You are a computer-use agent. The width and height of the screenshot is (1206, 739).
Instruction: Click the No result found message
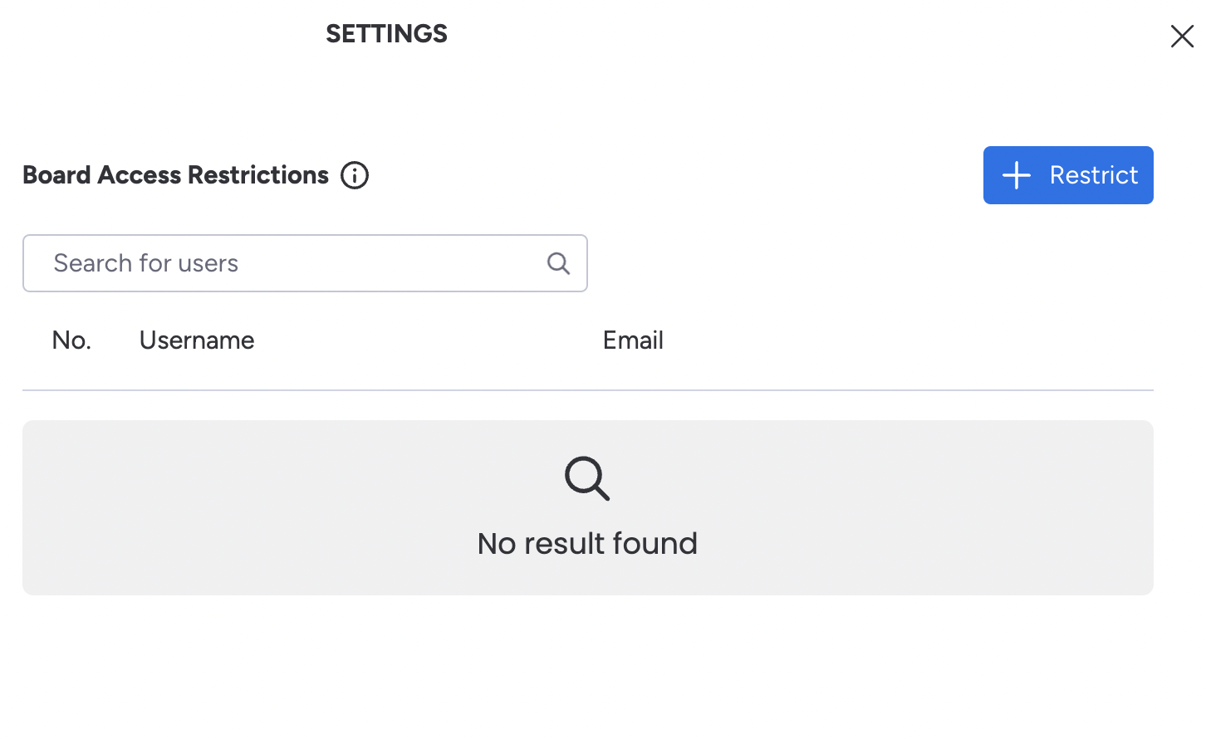pos(587,543)
